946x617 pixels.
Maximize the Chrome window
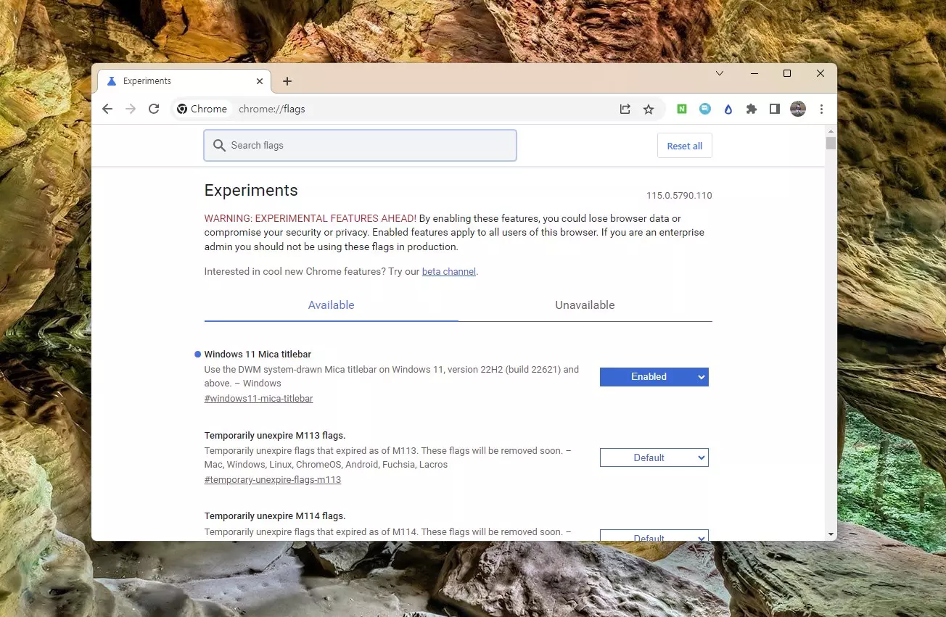coord(787,73)
